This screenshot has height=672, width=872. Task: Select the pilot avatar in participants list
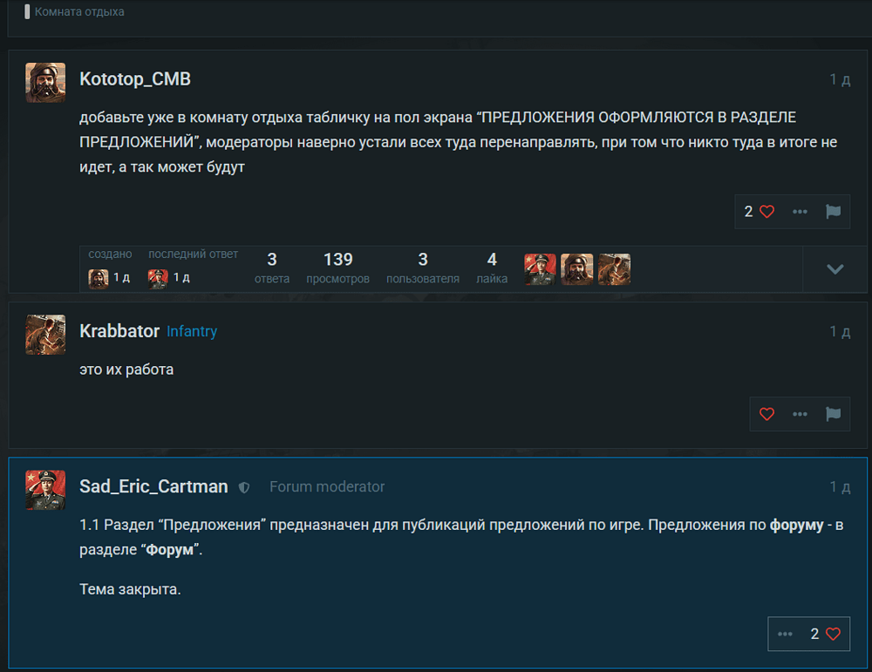[577, 269]
